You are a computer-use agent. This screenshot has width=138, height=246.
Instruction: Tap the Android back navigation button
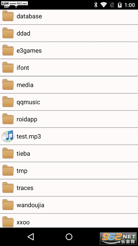31,237
